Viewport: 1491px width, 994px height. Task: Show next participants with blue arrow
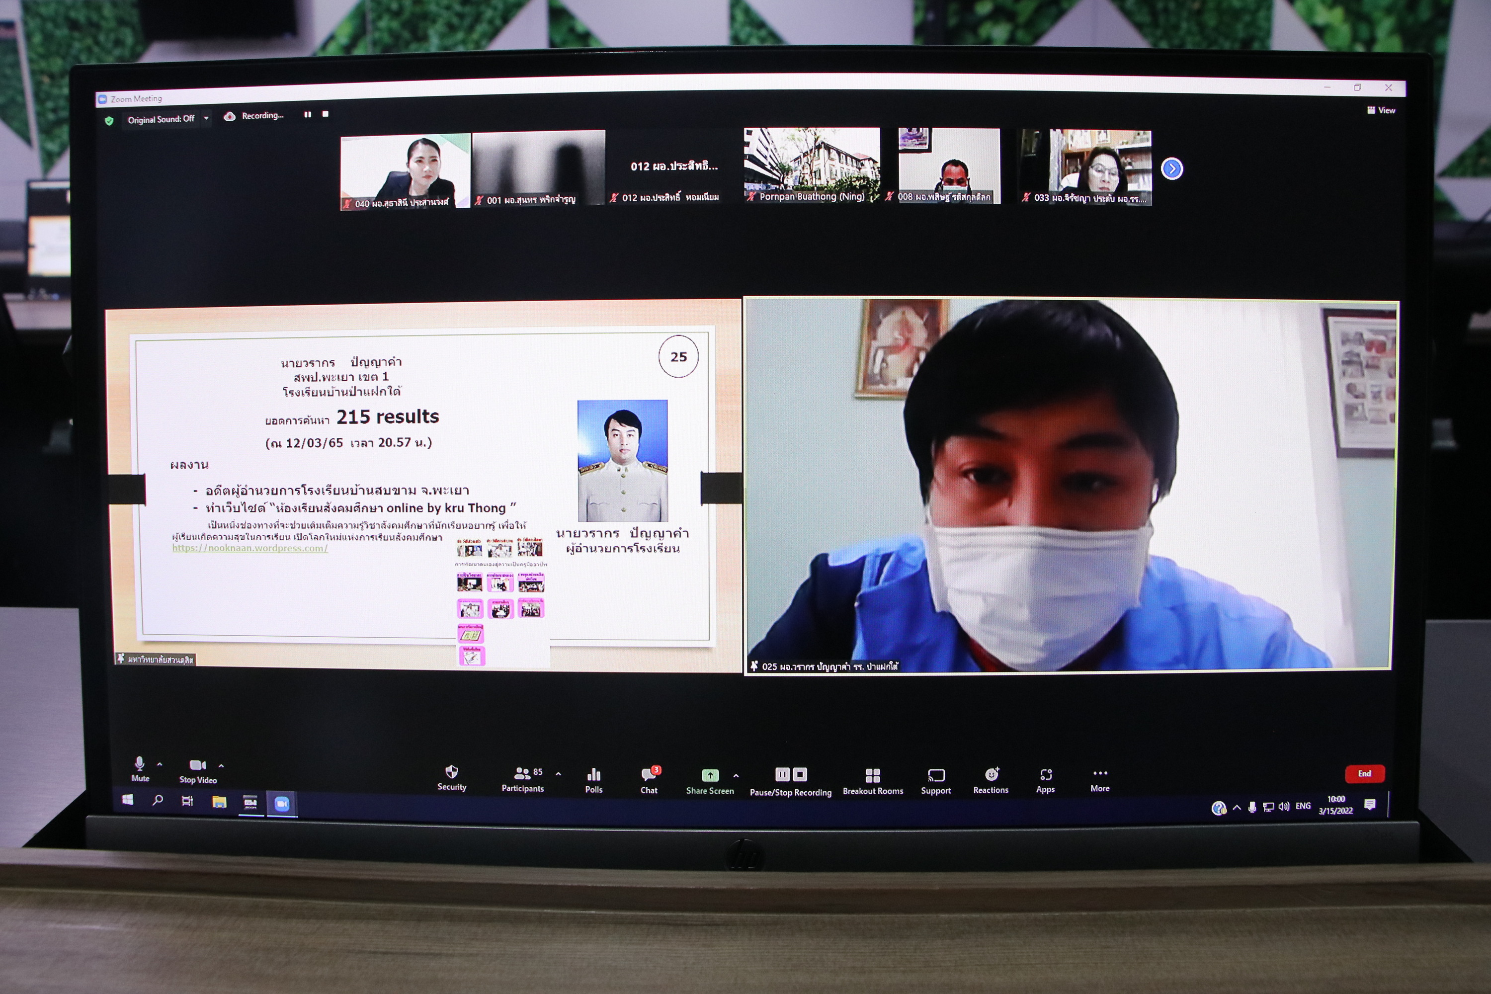tap(1171, 168)
